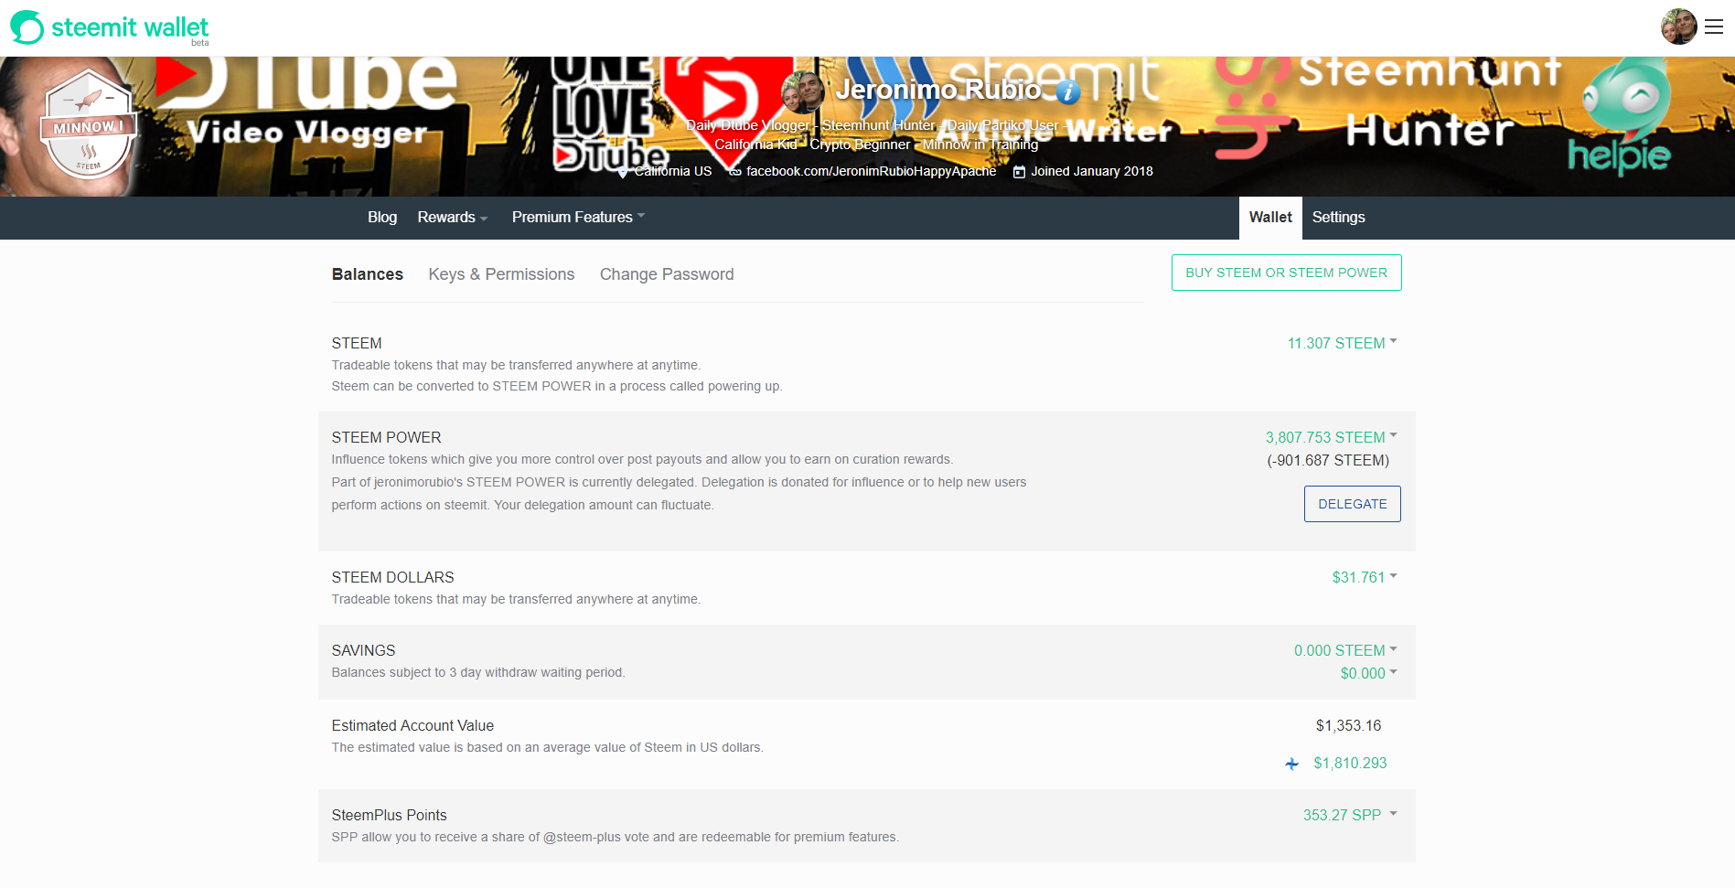
Task: Click the profile picture beside Jeronimo Rubio
Action: tap(802, 91)
